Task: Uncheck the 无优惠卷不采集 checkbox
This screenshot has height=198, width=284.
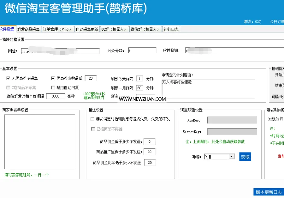Action: click(8, 78)
